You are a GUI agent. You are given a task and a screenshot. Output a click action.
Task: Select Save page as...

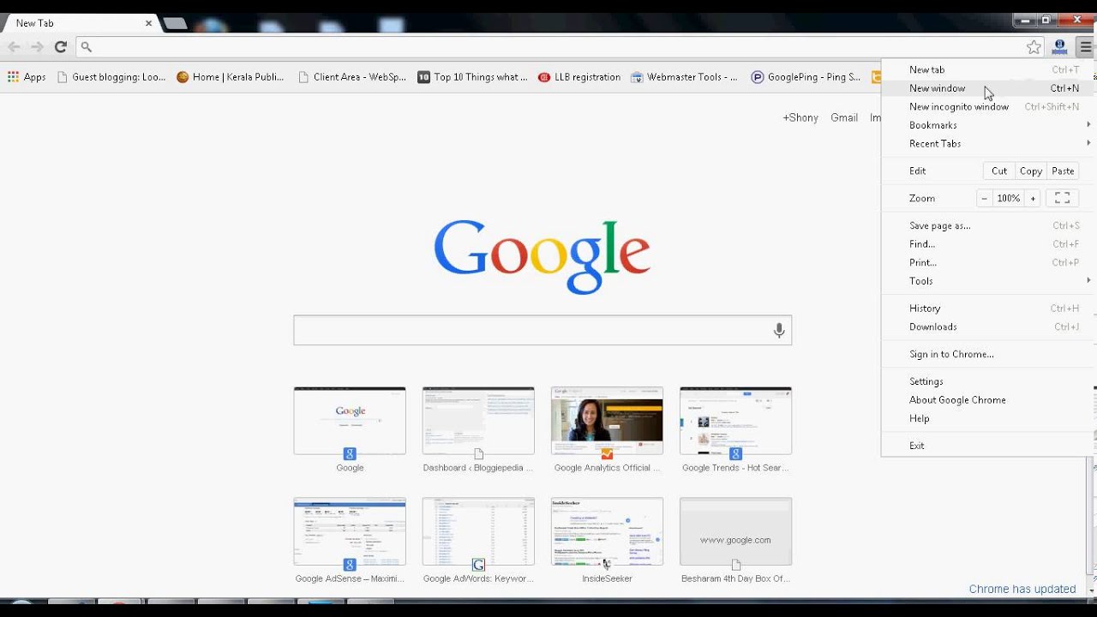[987, 225]
